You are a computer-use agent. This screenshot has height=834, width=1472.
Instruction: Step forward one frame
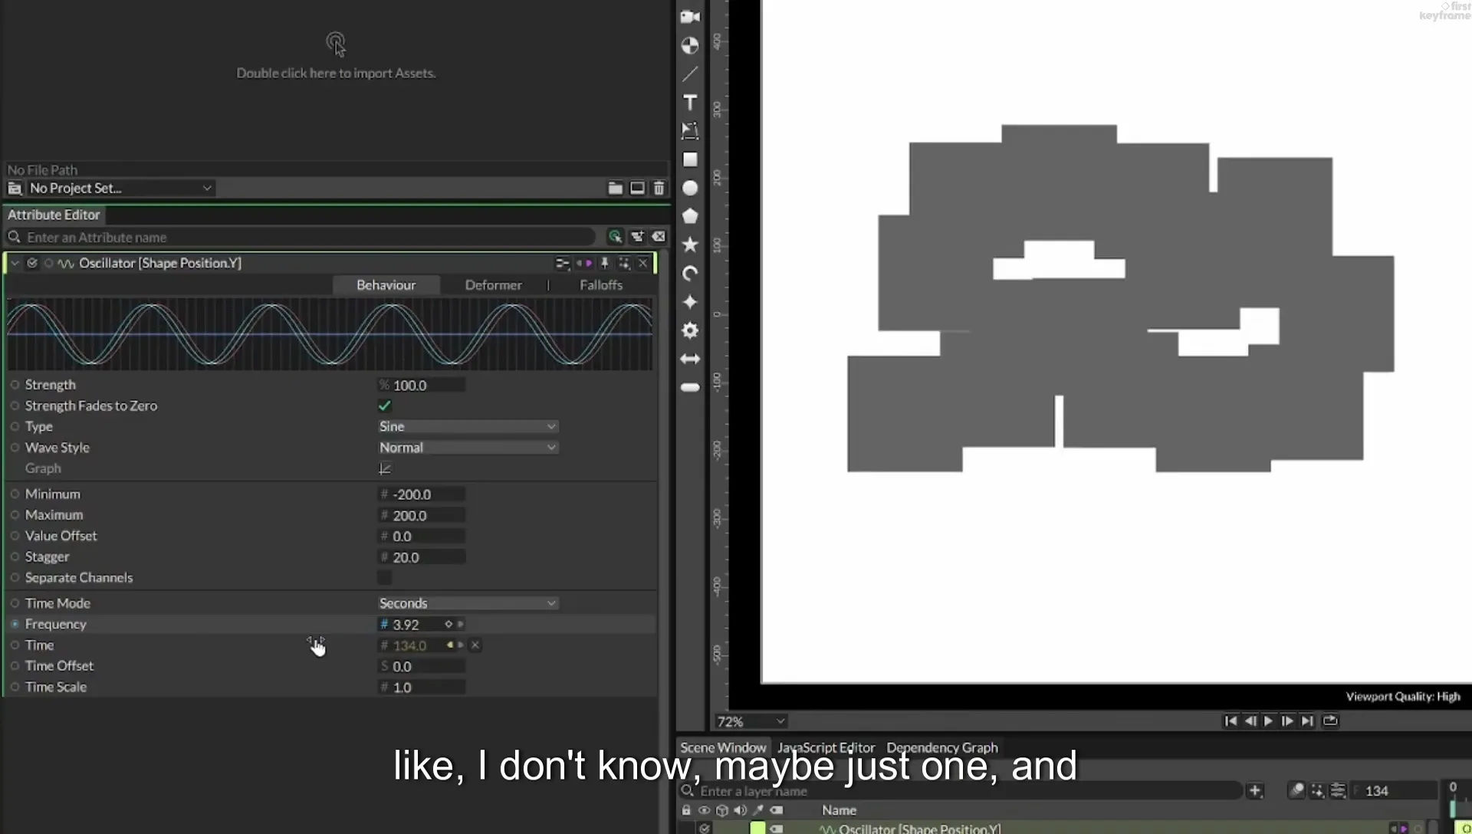tap(1287, 721)
